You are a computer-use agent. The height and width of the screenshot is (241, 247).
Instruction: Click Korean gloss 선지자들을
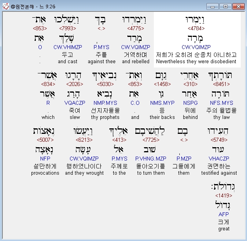pos(105,110)
